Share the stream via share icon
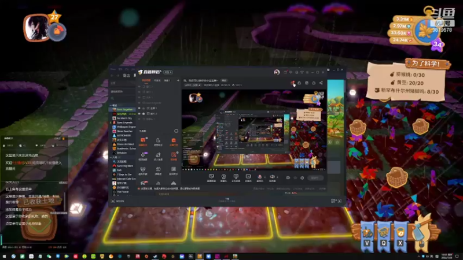 (321, 83)
